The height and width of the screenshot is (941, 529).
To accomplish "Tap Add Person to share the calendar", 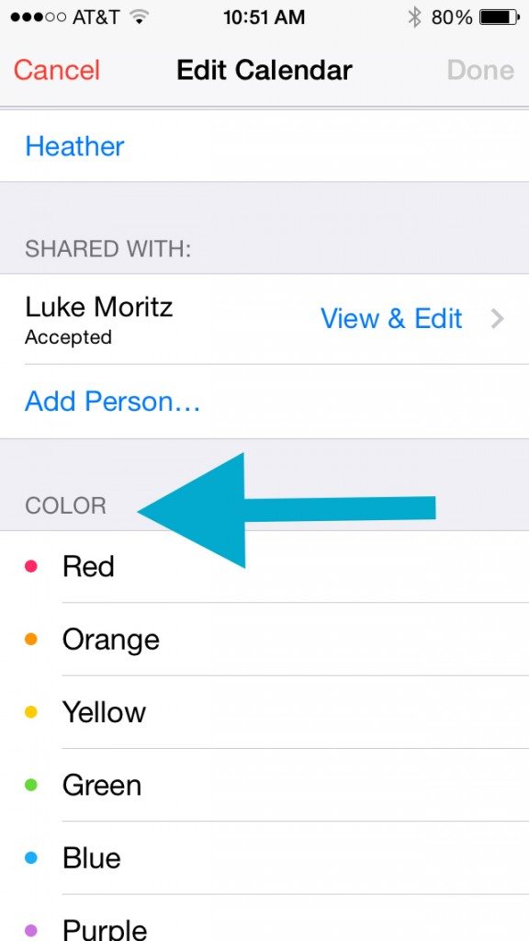I will [x=112, y=402].
